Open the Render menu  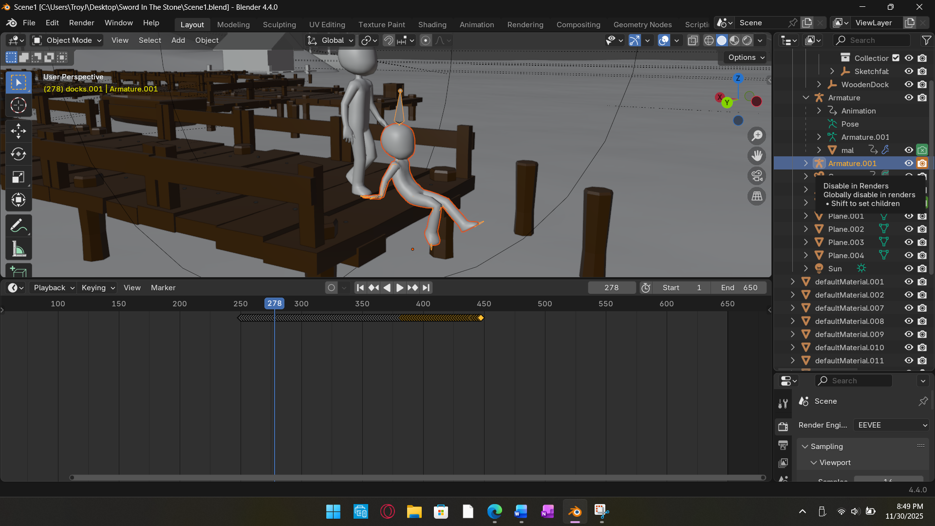coord(81,23)
